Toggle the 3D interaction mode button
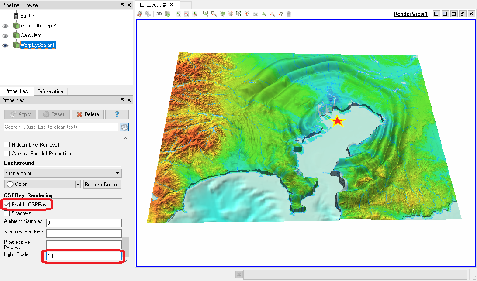477x281 pixels. (159, 14)
